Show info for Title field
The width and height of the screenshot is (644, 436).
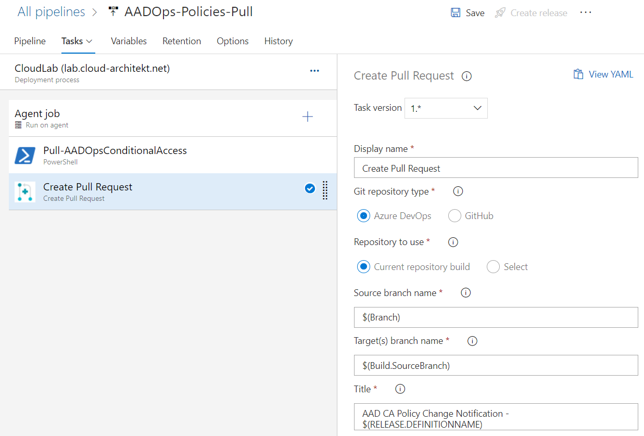400,389
